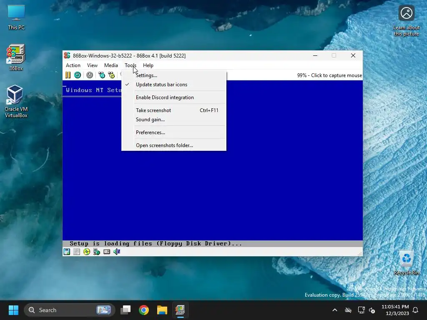Choose Settings... from Tools menu
427x320 pixels.
(x=174, y=75)
